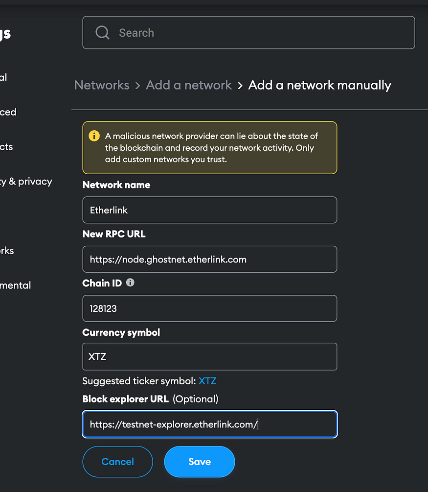The width and height of the screenshot is (428, 492).
Task: Use the suggested ticker symbol XTZ link
Action: click(207, 381)
